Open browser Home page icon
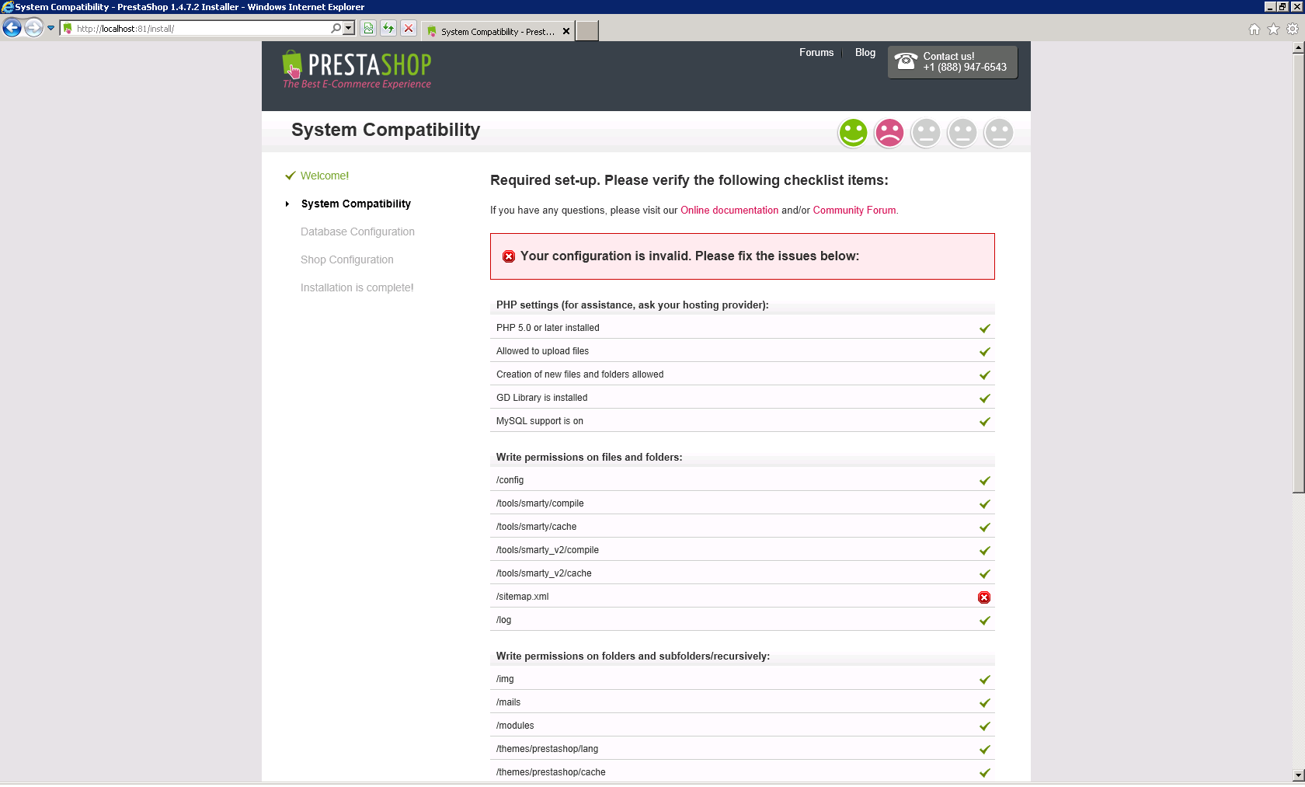This screenshot has height=787, width=1305. (x=1255, y=30)
